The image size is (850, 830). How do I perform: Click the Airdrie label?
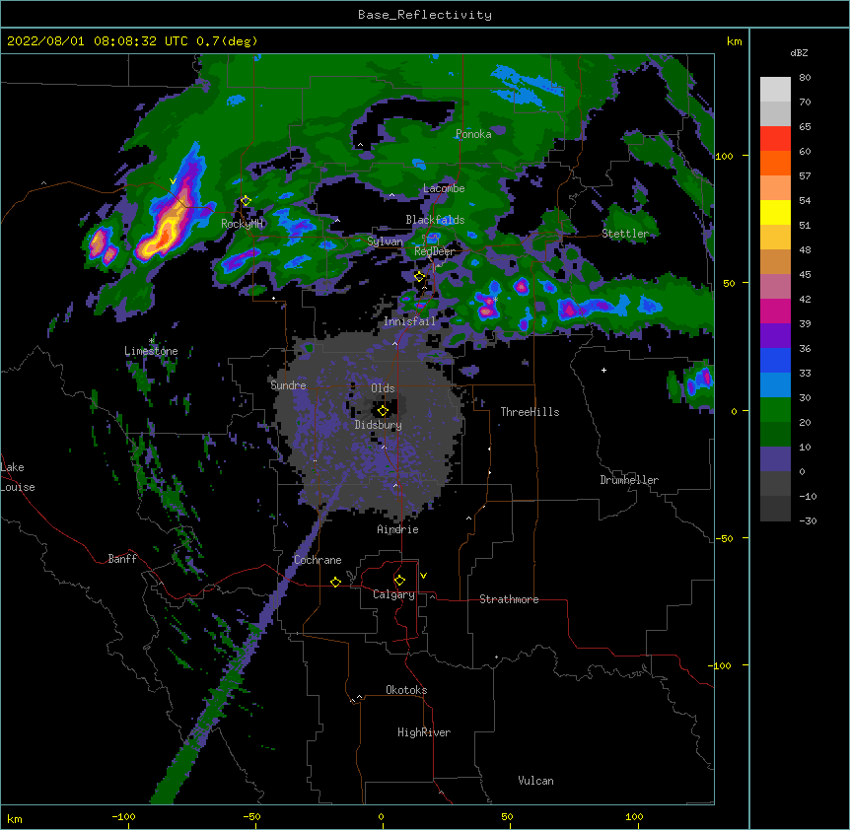tap(398, 529)
